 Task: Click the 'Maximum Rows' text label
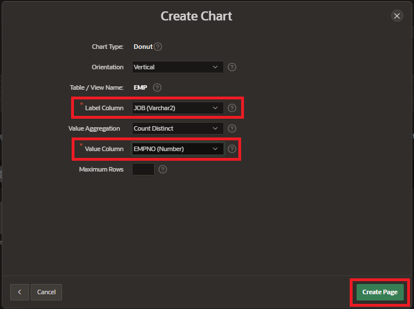point(101,169)
